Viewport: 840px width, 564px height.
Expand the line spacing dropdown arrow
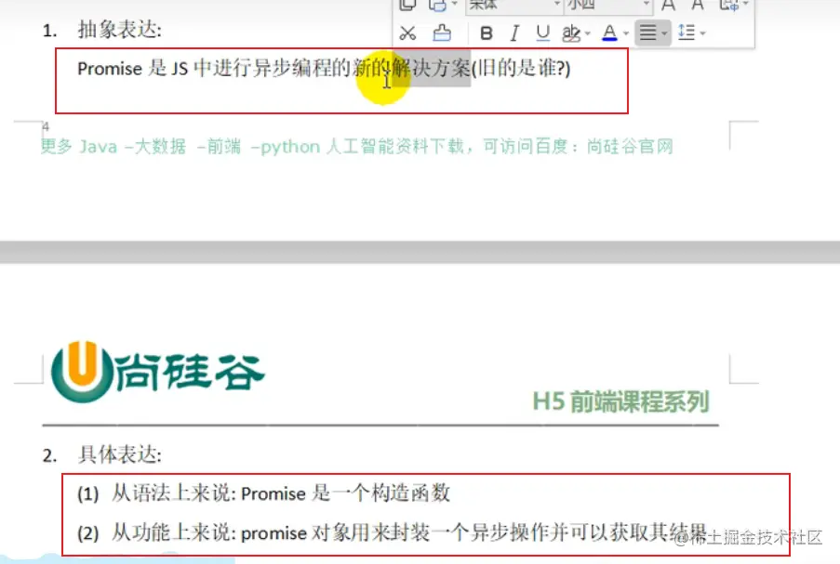tap(703, 33)
